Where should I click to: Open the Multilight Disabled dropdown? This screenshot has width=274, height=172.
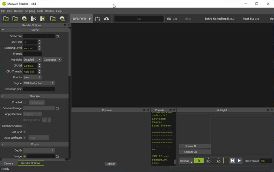(x=32, y=60)
